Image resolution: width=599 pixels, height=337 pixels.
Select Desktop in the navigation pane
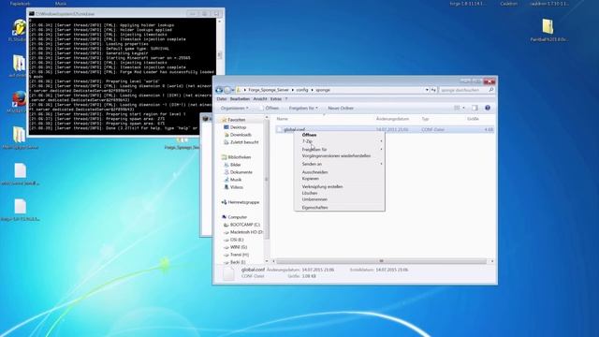click(238, 127)
